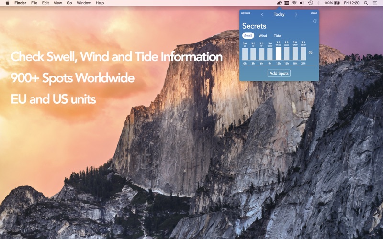Open the volume control in menu bar
The height and width of the screenshot is (239, 383).
point(302,3)
